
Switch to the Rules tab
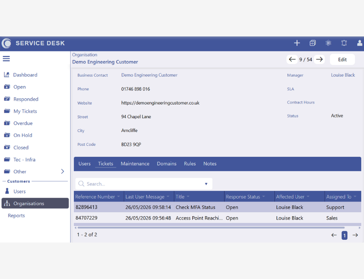(x=190, y=164)
